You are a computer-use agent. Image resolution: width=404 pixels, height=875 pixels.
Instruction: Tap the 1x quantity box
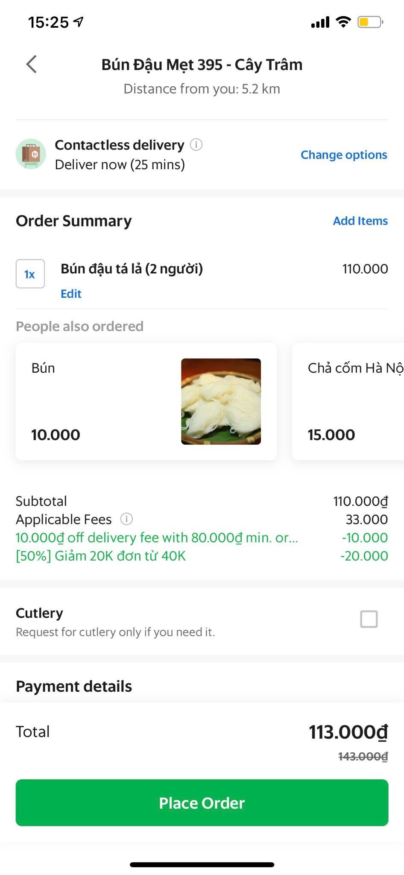coord(30,274)
